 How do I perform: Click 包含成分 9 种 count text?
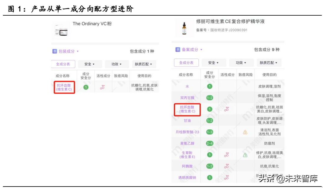click(267, 50)
